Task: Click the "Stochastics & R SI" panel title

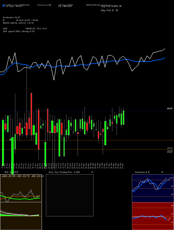Action: point(149,172)
